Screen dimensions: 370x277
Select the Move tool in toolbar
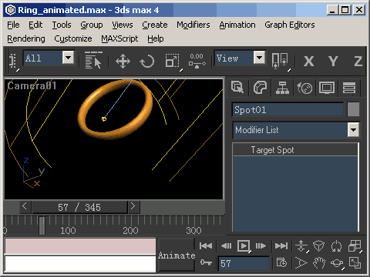click(x=123, y=62)
